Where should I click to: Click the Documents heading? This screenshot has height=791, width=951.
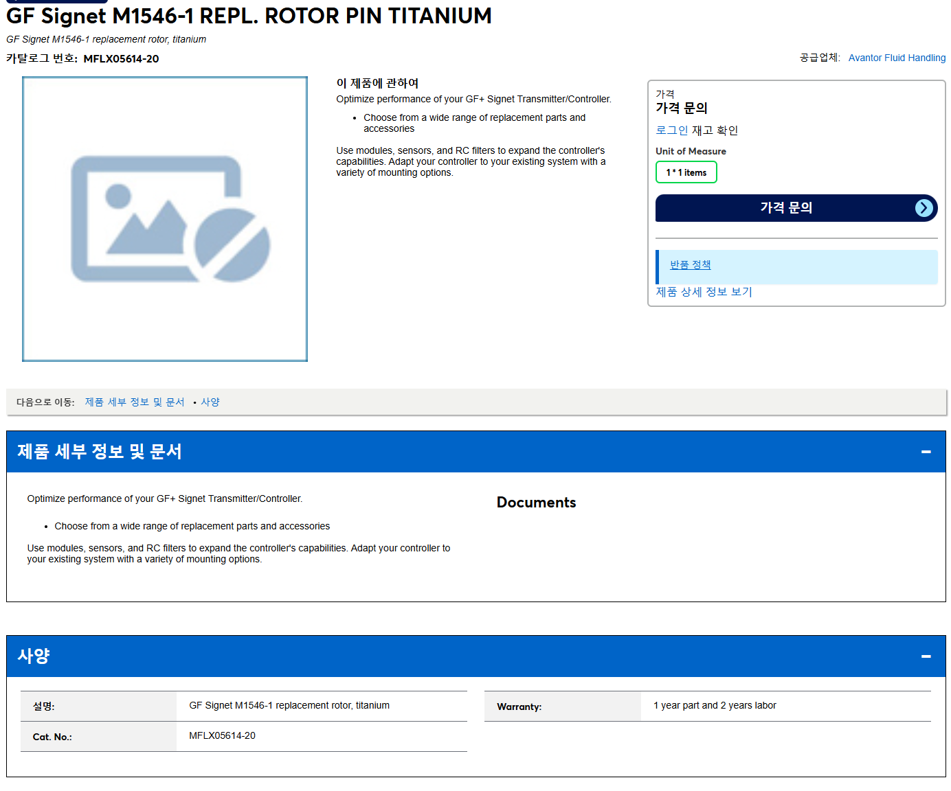pos(536,503)
